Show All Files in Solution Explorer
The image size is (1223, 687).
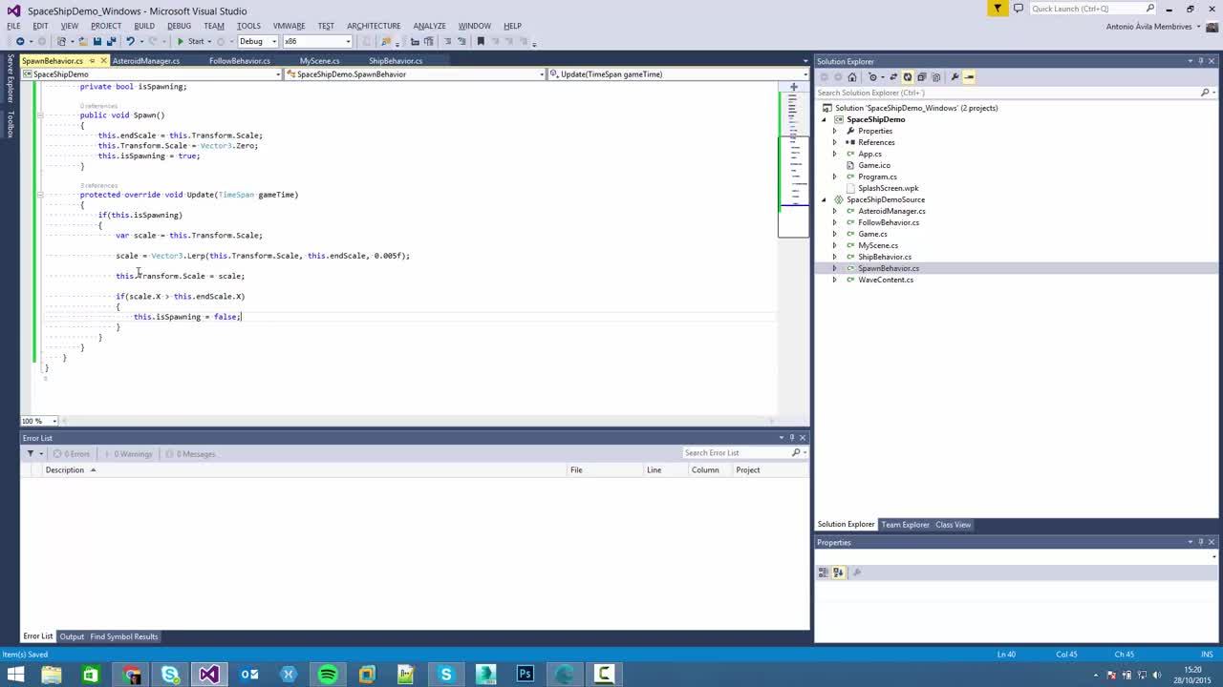point(935,76)
